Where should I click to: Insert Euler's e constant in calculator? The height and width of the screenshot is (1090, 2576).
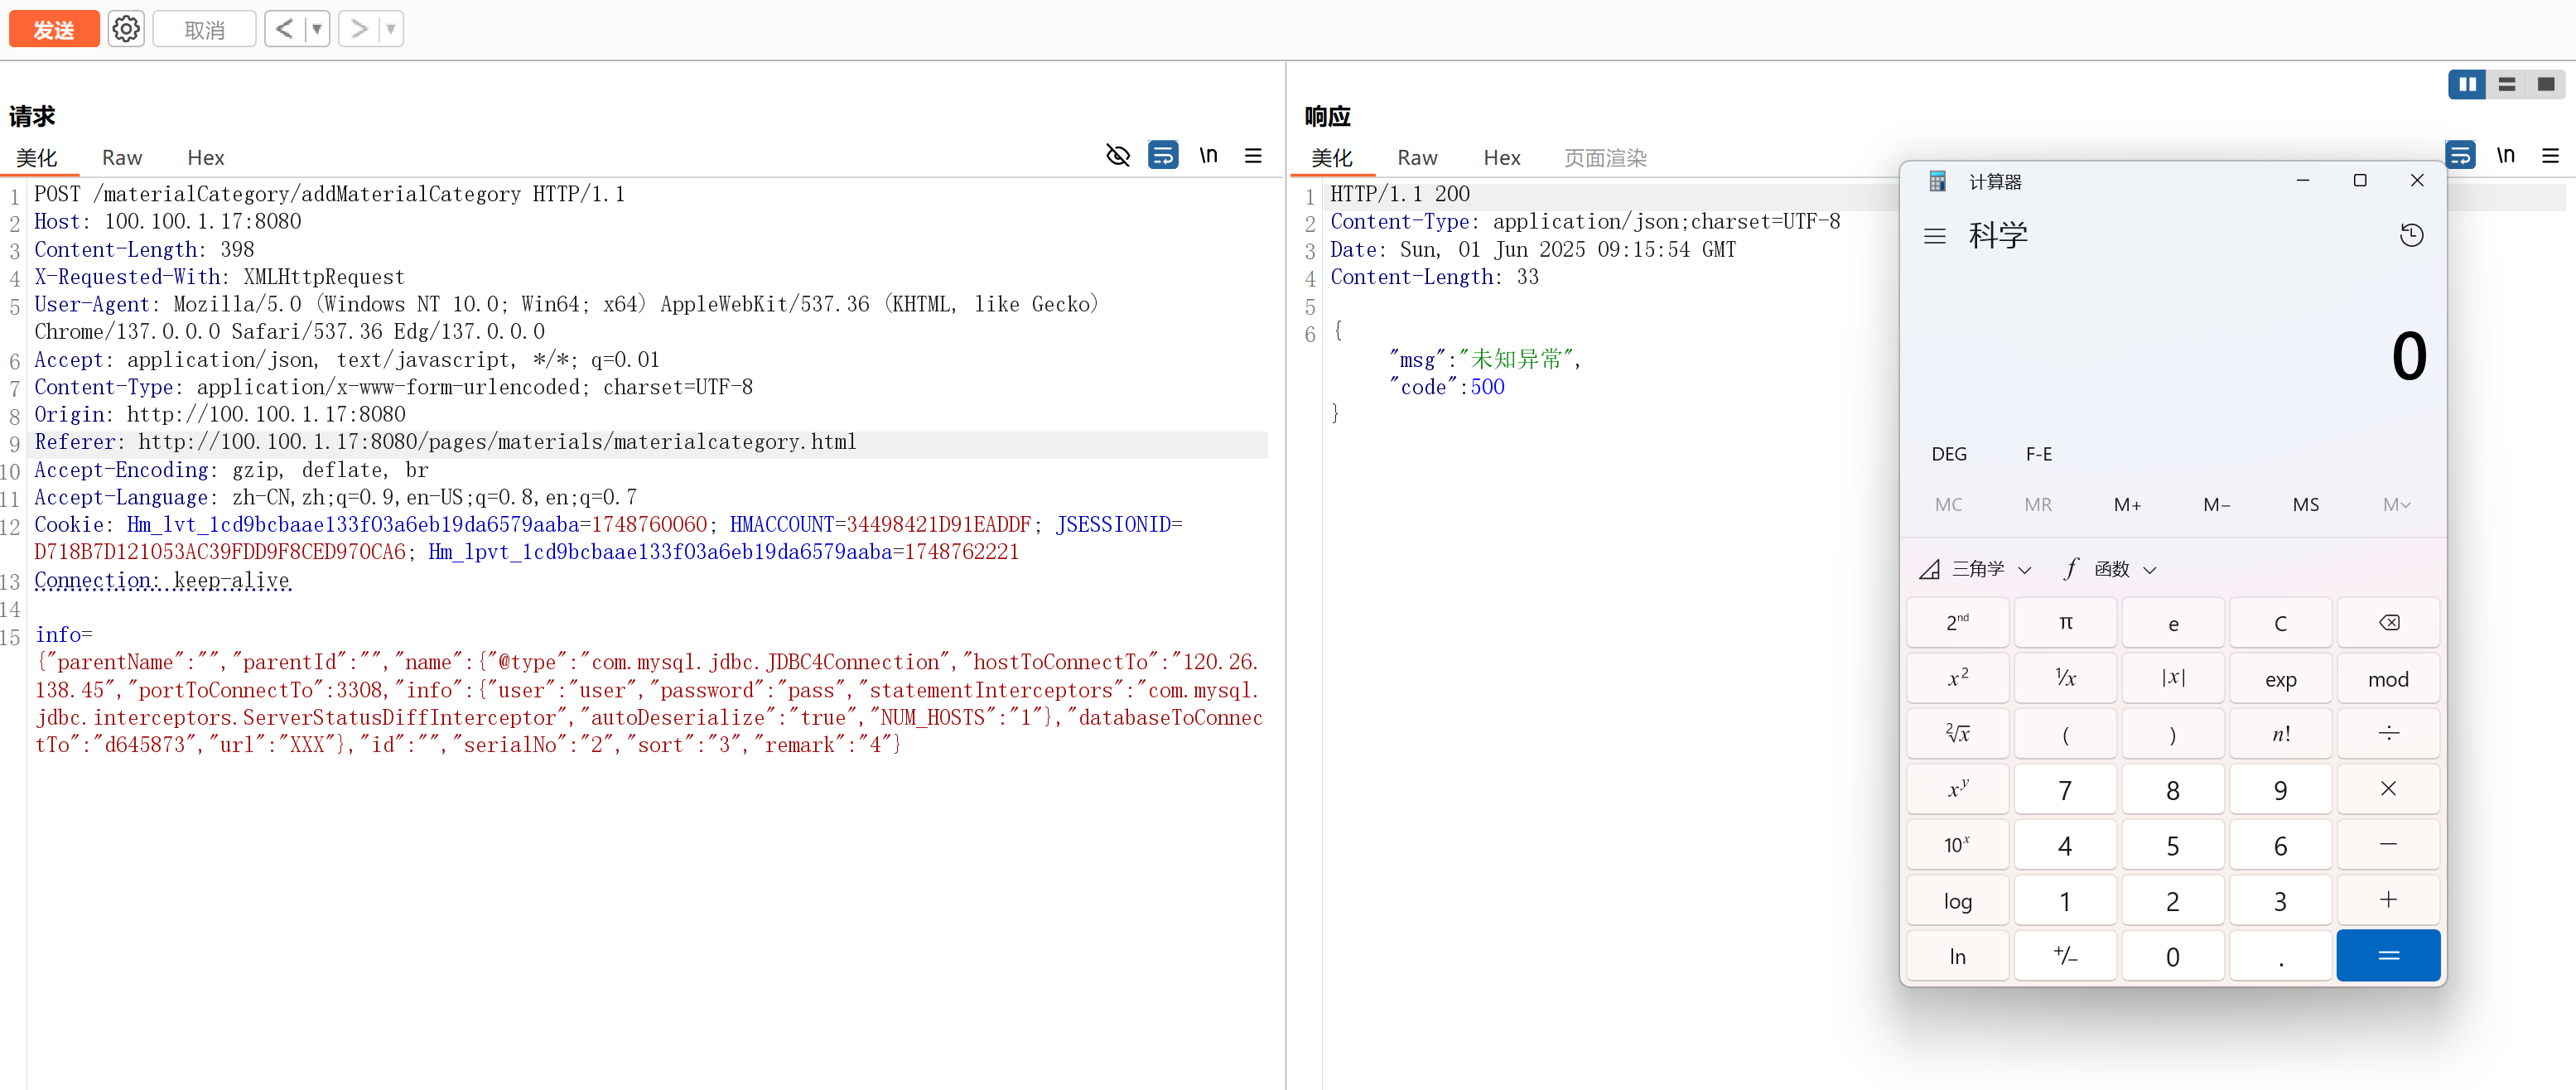[2173, 623]
